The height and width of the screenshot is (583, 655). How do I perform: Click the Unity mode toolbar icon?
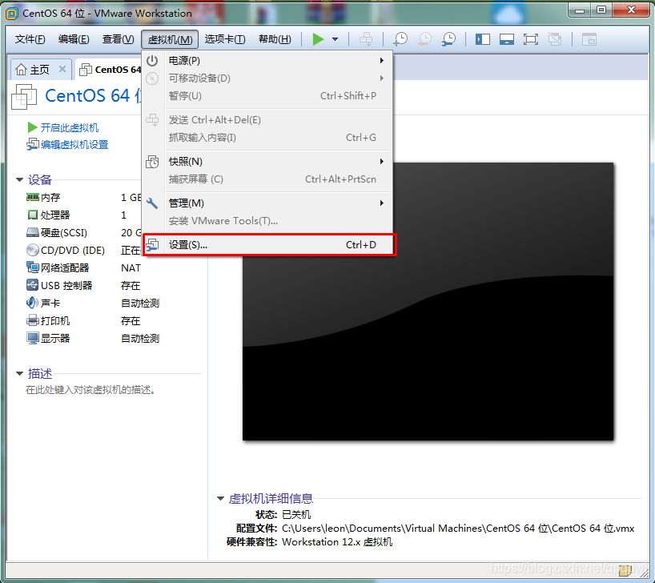[555, 39]
